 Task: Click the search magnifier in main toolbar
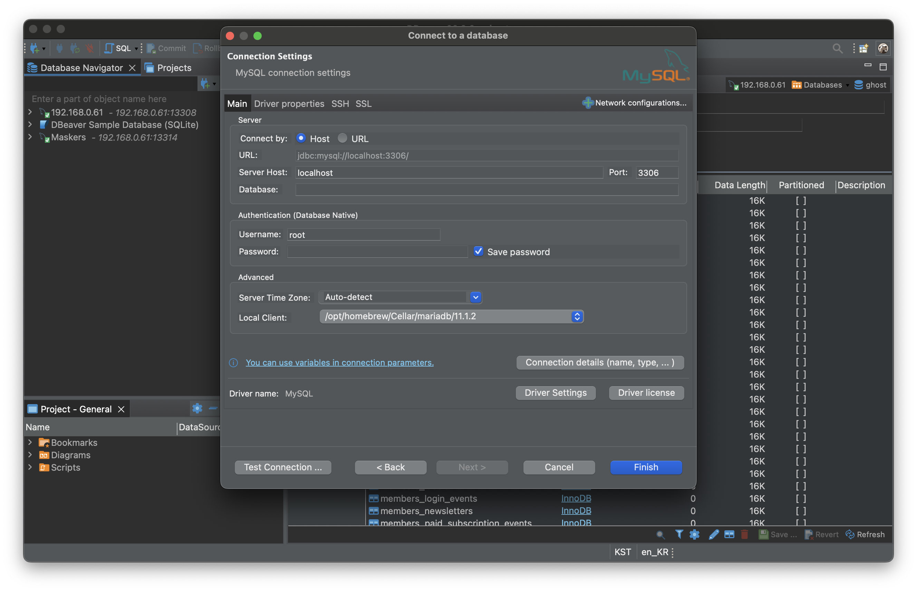tap(837, 48)
